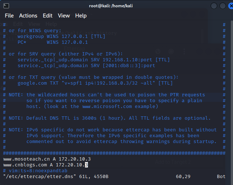Image resolution: width=233 pixels, height=185 pixels.
Task: Place cursor on www.mosoteach.cn hostname
Action: coord(26,159)
